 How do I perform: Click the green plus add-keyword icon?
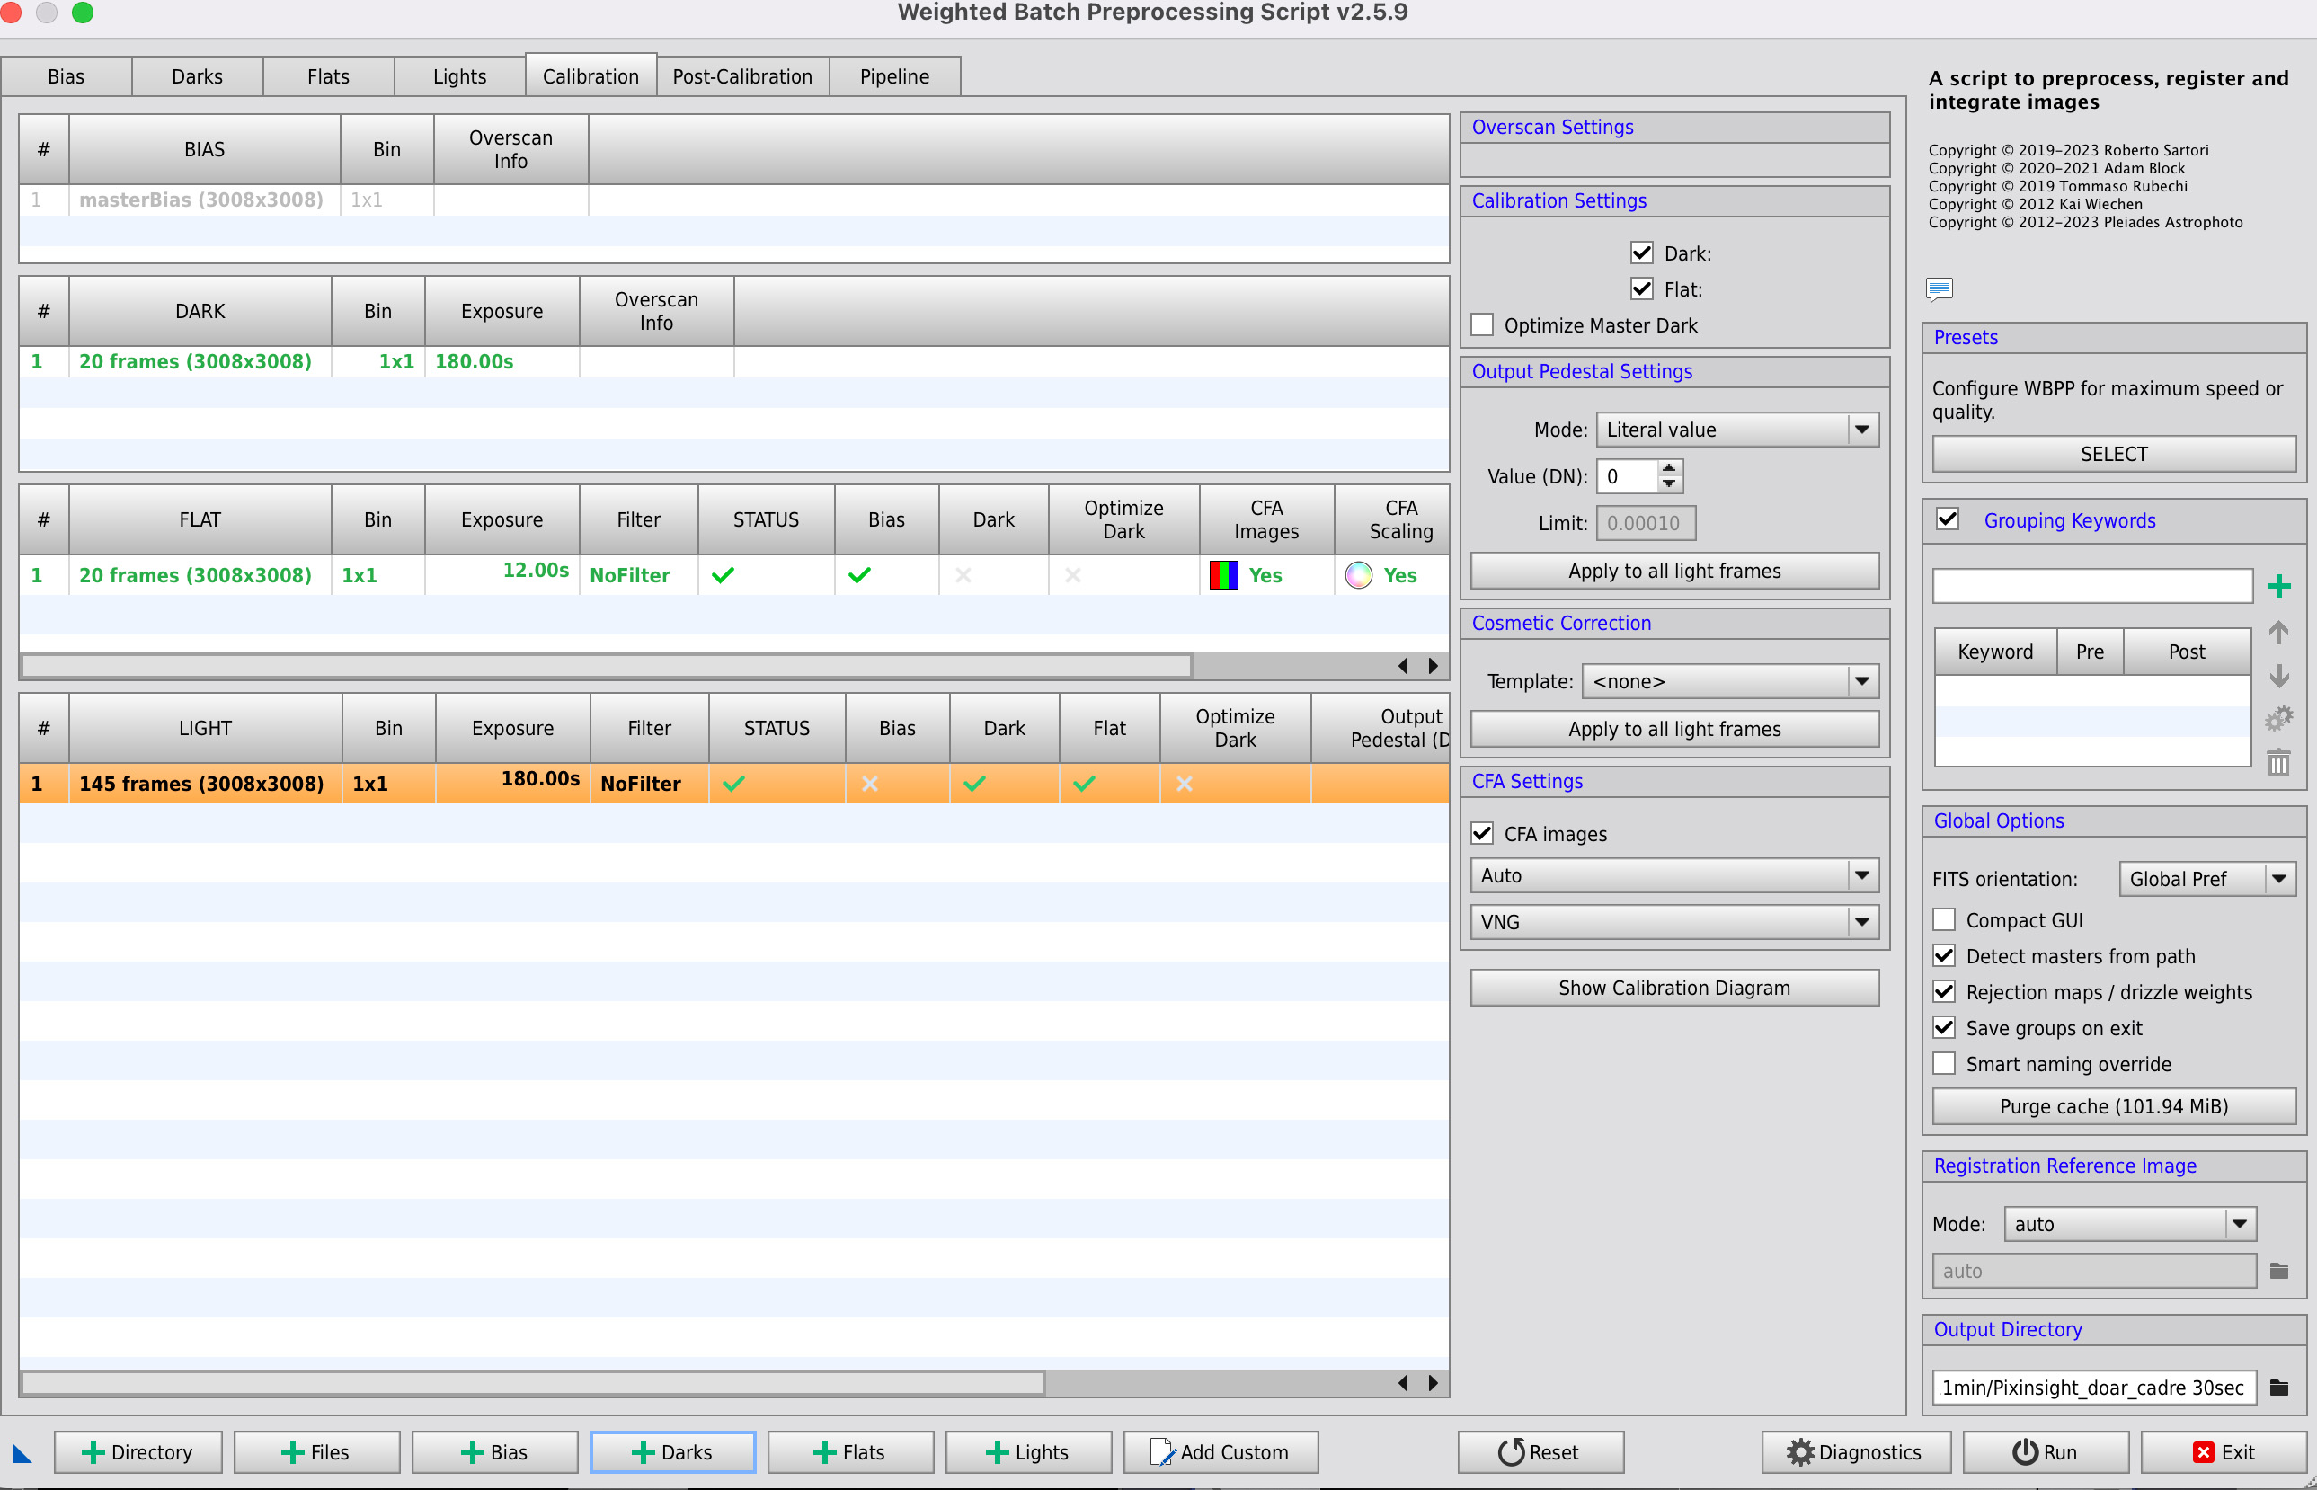pyautogui.click(x=2278, y=586)
